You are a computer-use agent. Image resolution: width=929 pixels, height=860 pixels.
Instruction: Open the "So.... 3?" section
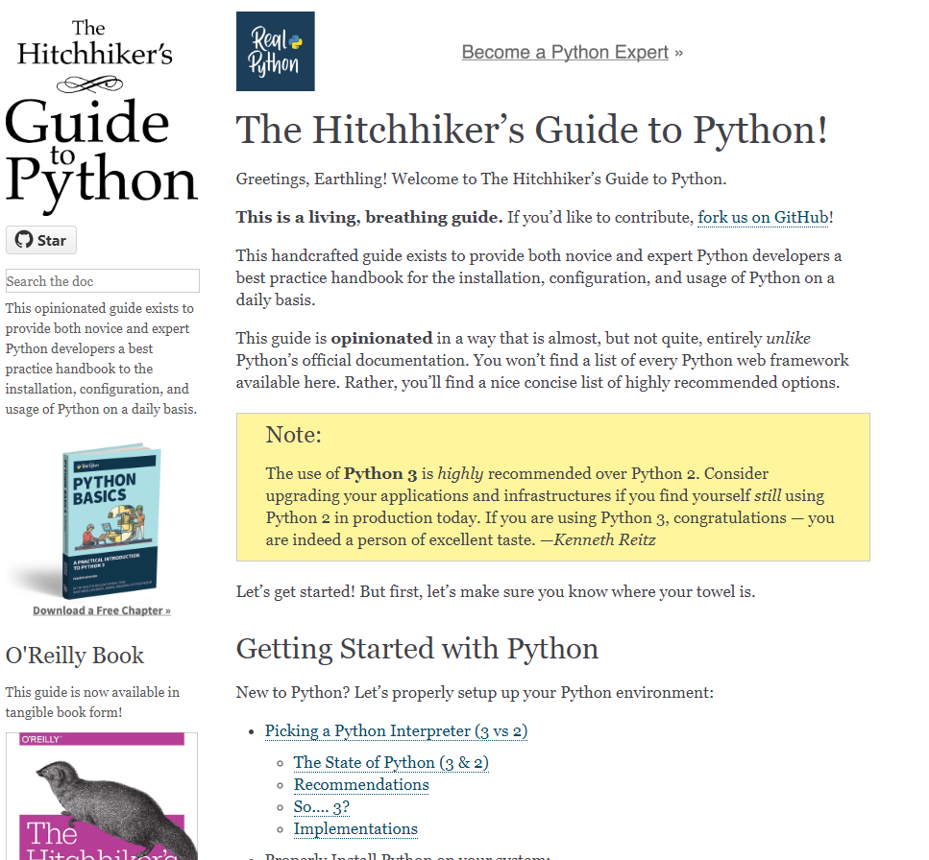321,806
